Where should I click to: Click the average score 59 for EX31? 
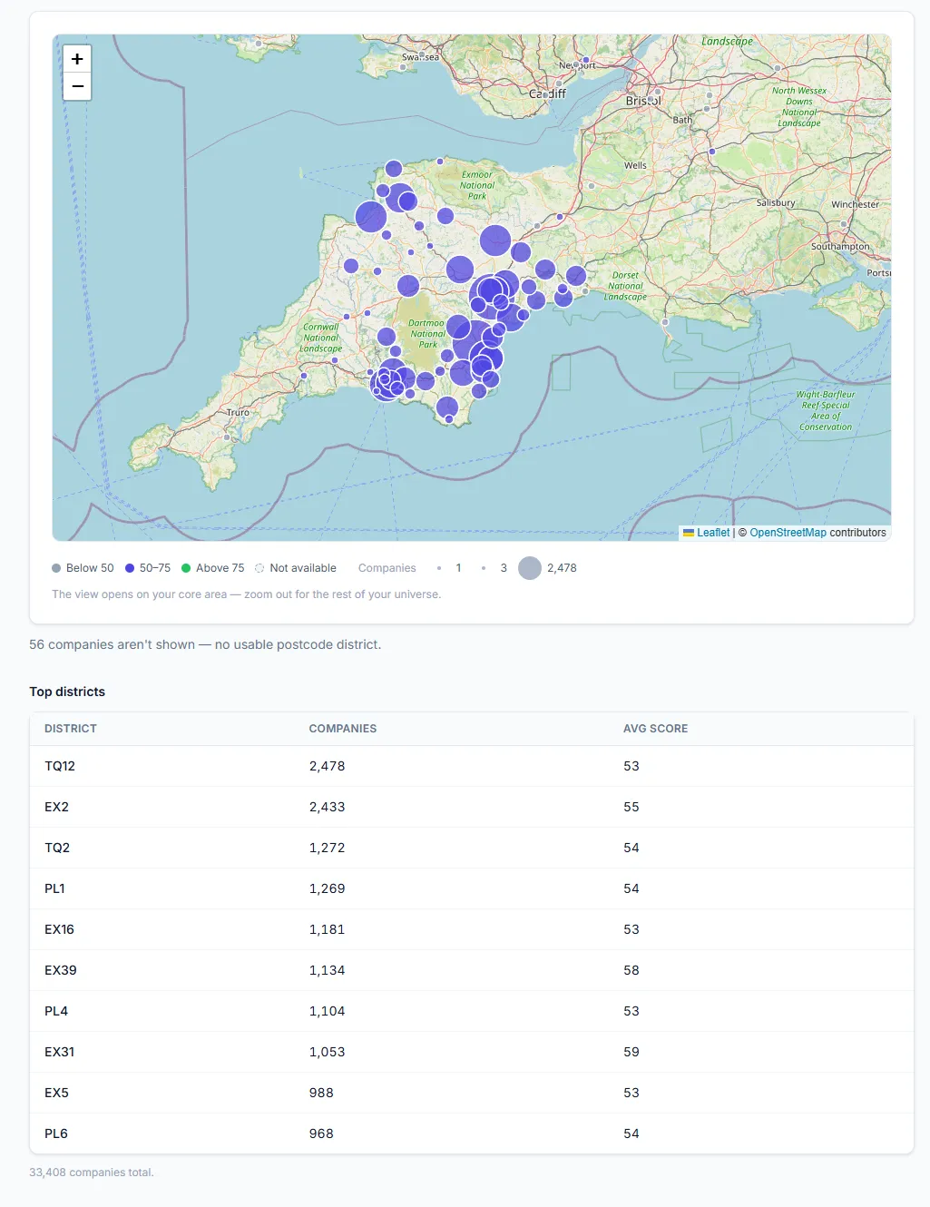click(631, 1052)
